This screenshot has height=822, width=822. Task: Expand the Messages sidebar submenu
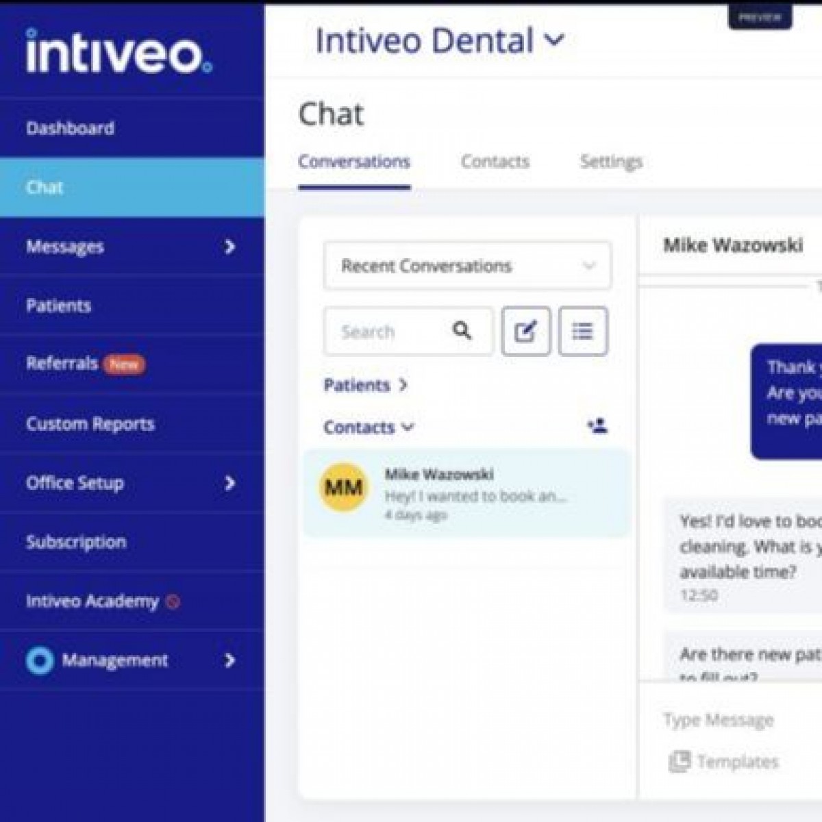(x=229, y=247)
